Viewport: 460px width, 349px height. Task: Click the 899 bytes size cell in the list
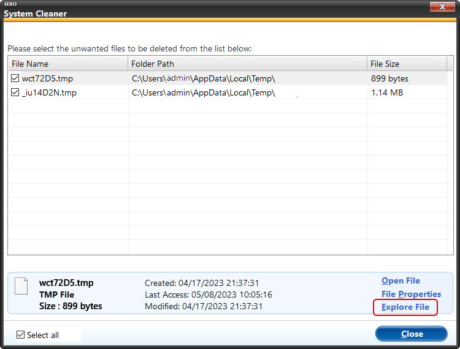point(389,78)
